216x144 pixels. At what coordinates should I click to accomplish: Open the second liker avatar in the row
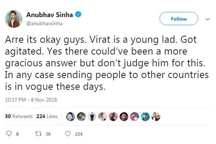click(81, 117)
